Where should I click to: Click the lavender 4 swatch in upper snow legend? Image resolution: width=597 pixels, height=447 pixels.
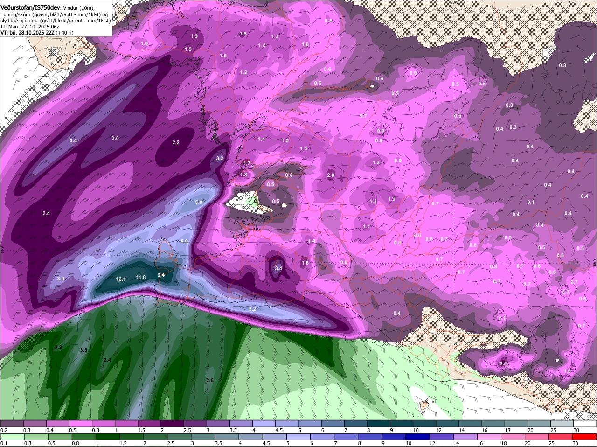[x=264, y=423]
